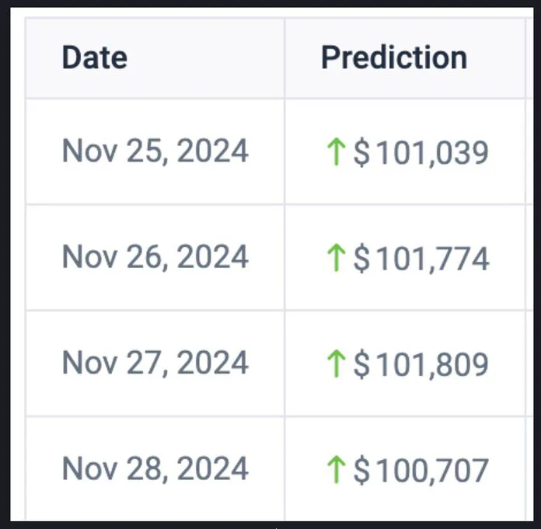Click the Date column header
541x529 pixels.
[95, 57]
